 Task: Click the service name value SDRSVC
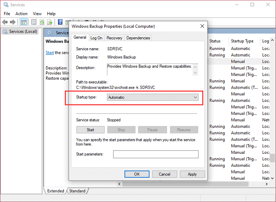point(115,49)
